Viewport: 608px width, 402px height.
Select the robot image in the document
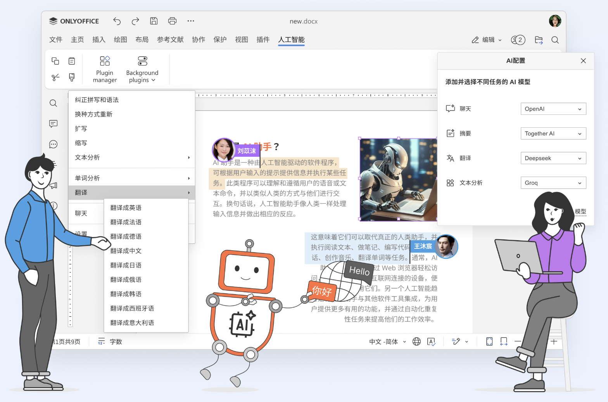[398, 179]
